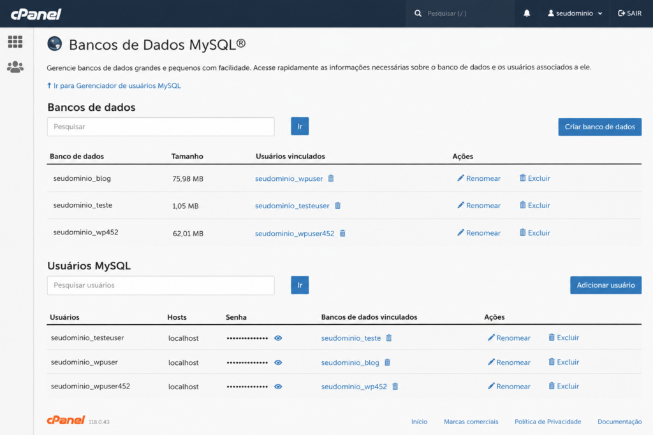Viewport: 653px width, 435px height.
Task: Click footer cPanel orange logo
Action: pyautogui.click(x=66, y=420)
